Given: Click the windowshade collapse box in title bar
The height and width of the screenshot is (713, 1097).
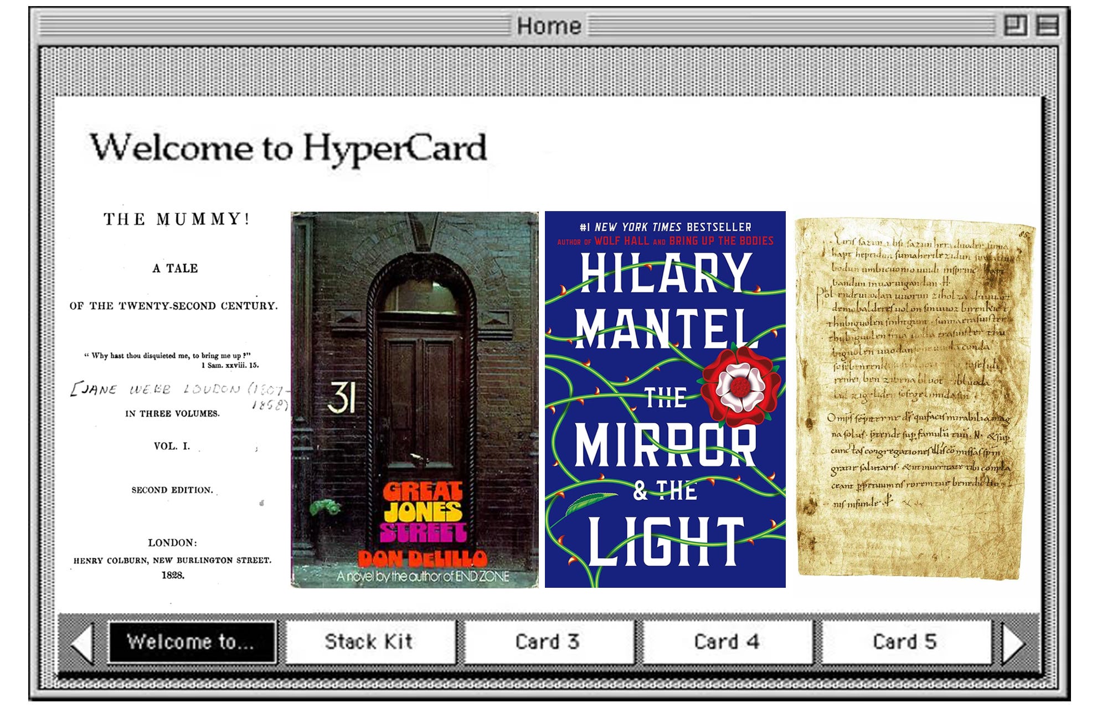Looking at the screenshot, I should (1048, 25).
